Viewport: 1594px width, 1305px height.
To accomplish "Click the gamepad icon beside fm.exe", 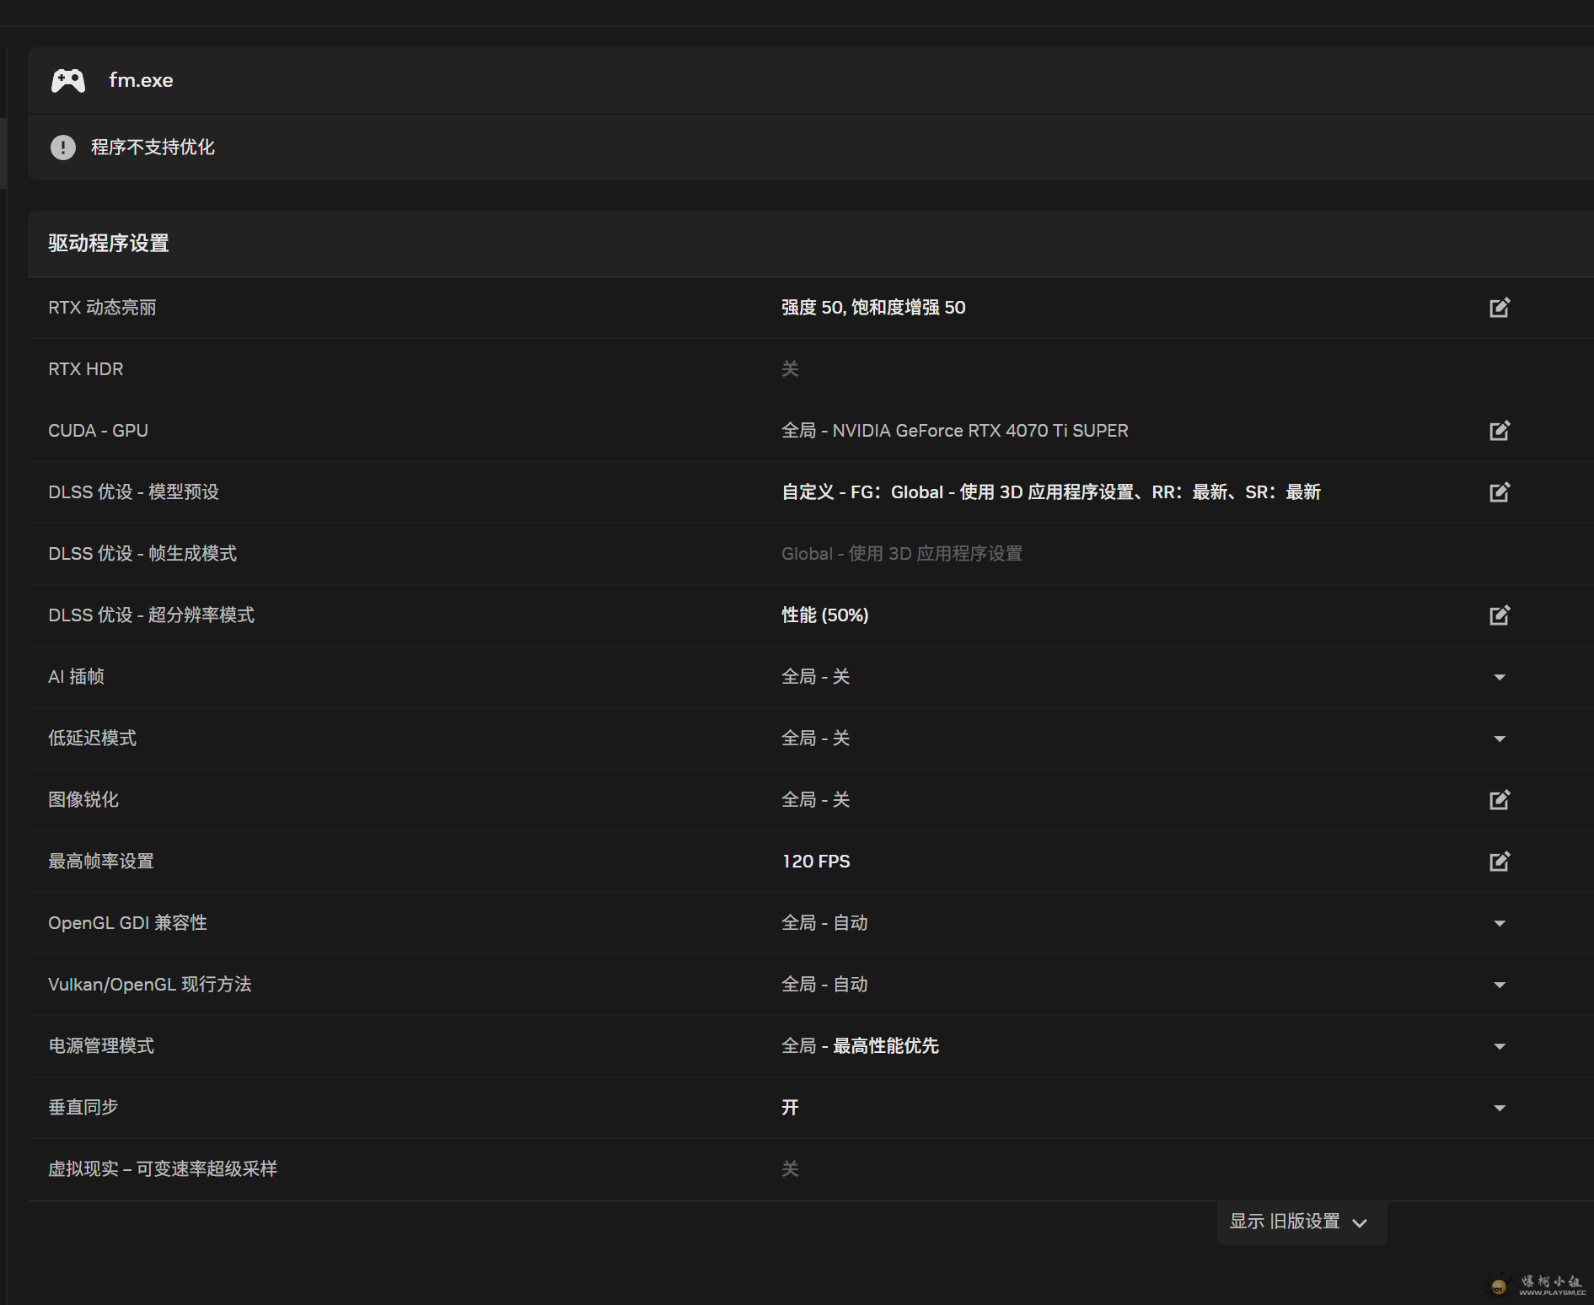I will click(x=68, y=81).
